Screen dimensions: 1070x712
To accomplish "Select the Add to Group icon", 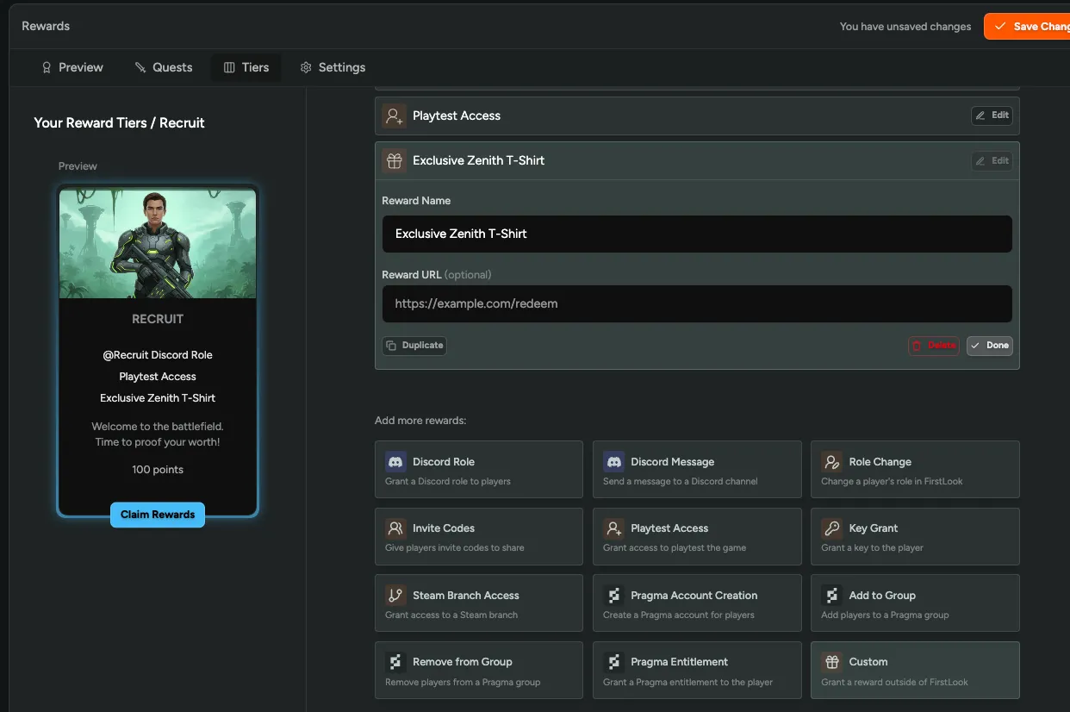I will pyautogui.click(x=831, y=595).
